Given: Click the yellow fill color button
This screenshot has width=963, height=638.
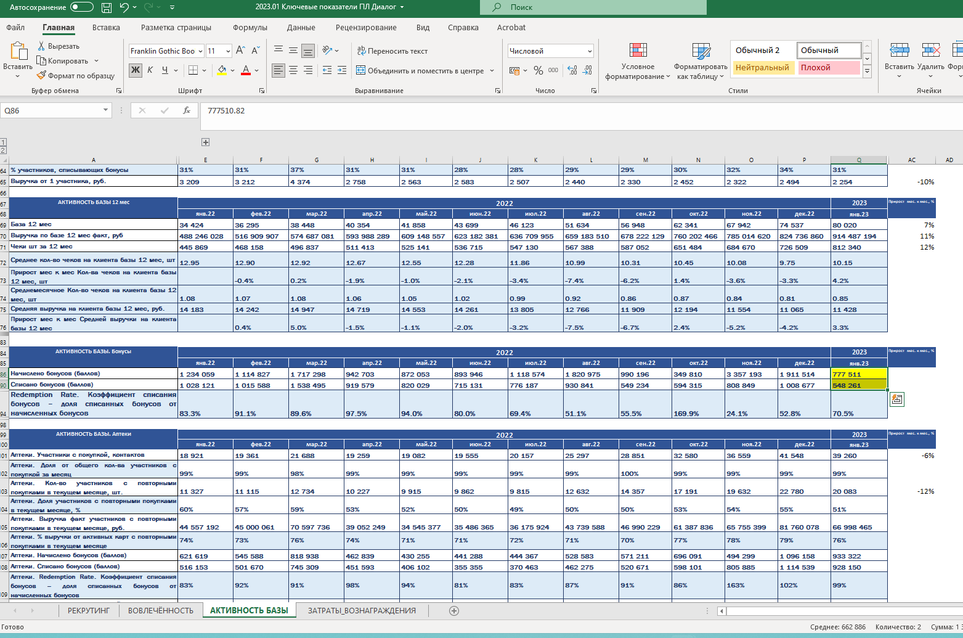Looking at the screenshot, I should pyautogui.click(x=222, y=70).
